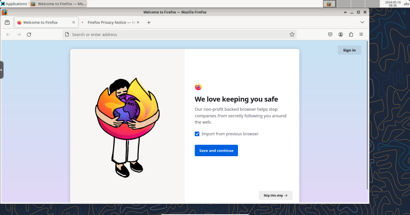The width and height of the screenshot is (410, 215).
Task: Click Save and continue button
Action: tap(216, 151)
